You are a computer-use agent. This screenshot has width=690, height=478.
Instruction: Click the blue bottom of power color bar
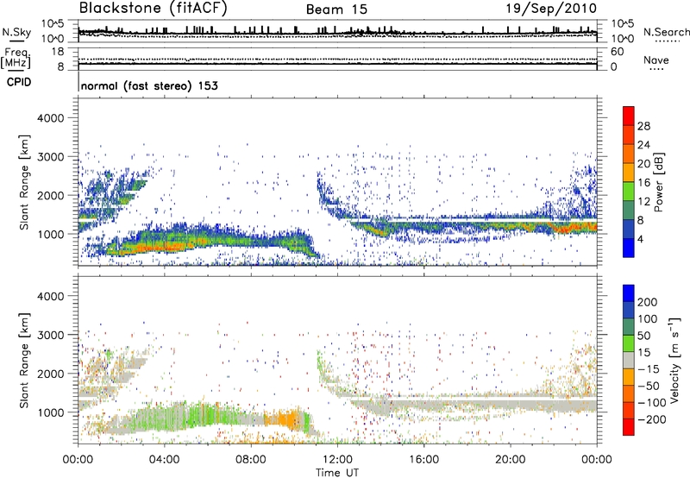point(629,248)
